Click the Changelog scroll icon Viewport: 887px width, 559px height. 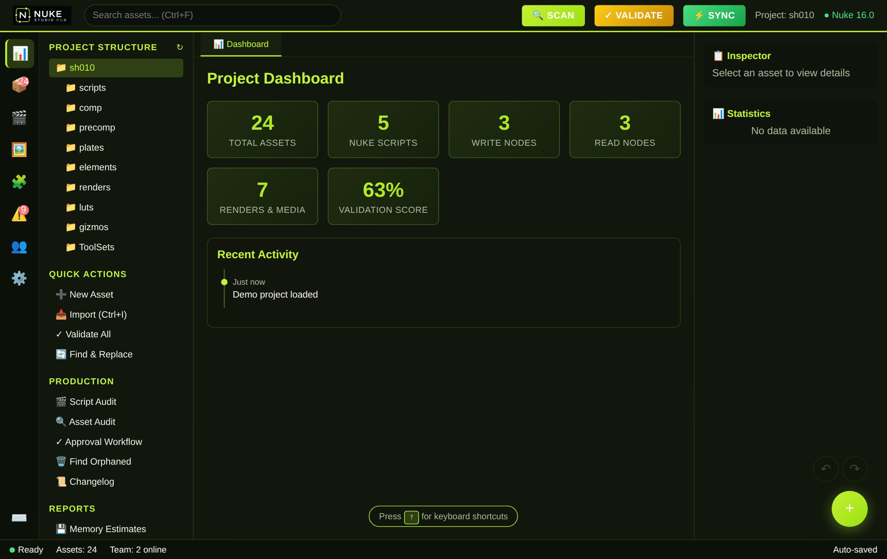pos(61,481)
